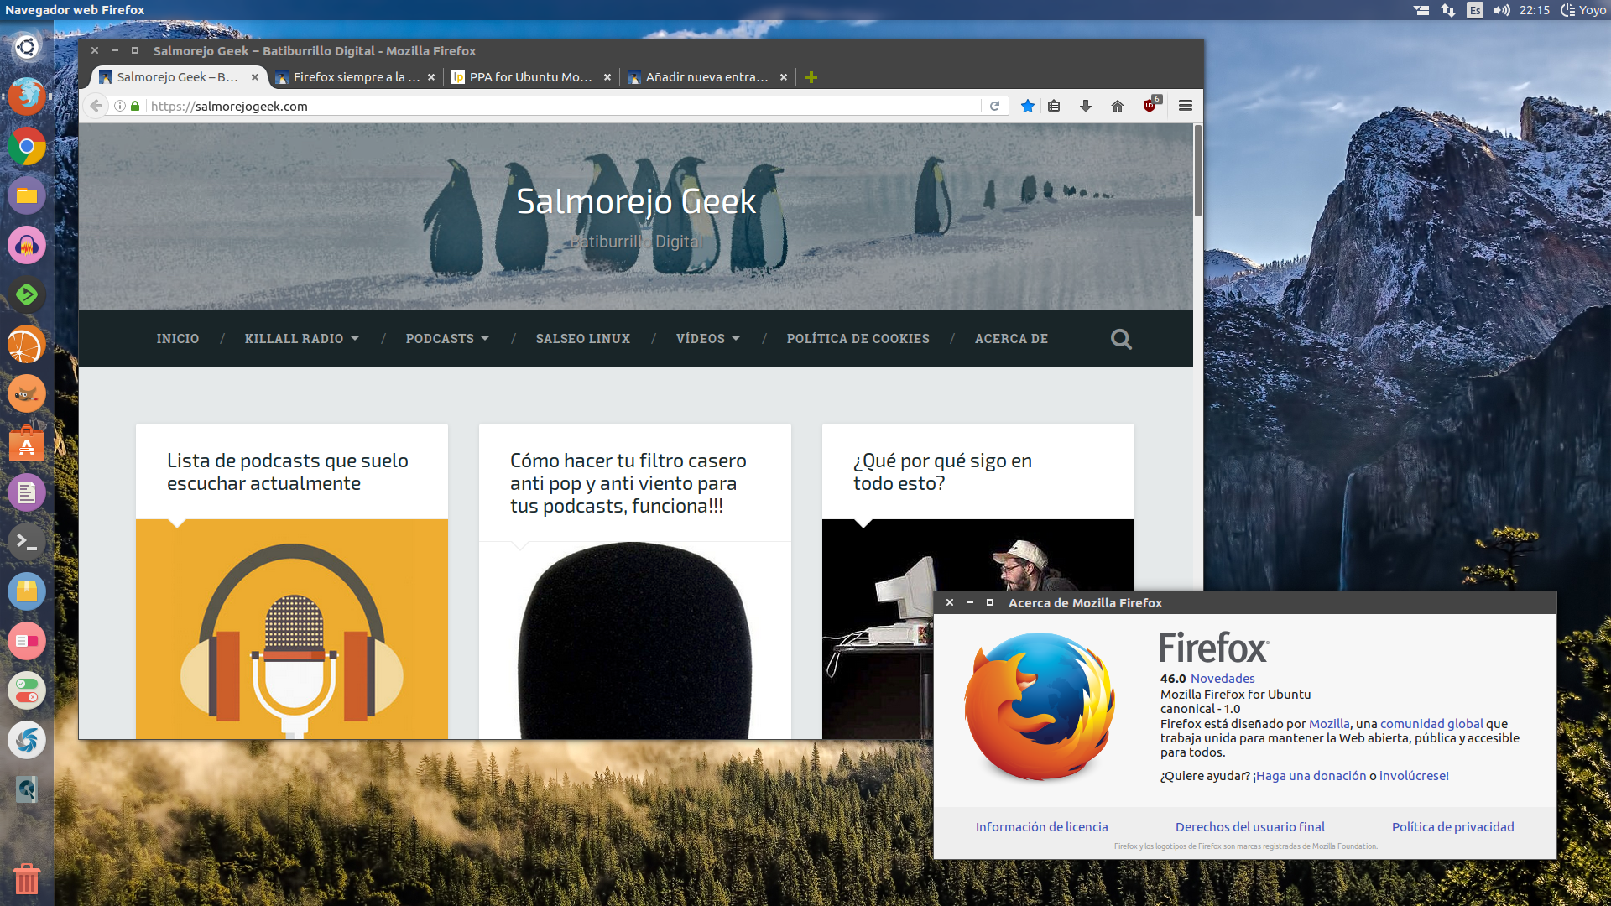Open the podcast microphone thumbnail image
Screen dimensions: 1611x906
tap(291, 629)
